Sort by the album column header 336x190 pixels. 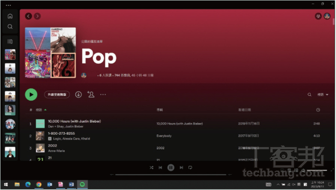tap(160, 109)
